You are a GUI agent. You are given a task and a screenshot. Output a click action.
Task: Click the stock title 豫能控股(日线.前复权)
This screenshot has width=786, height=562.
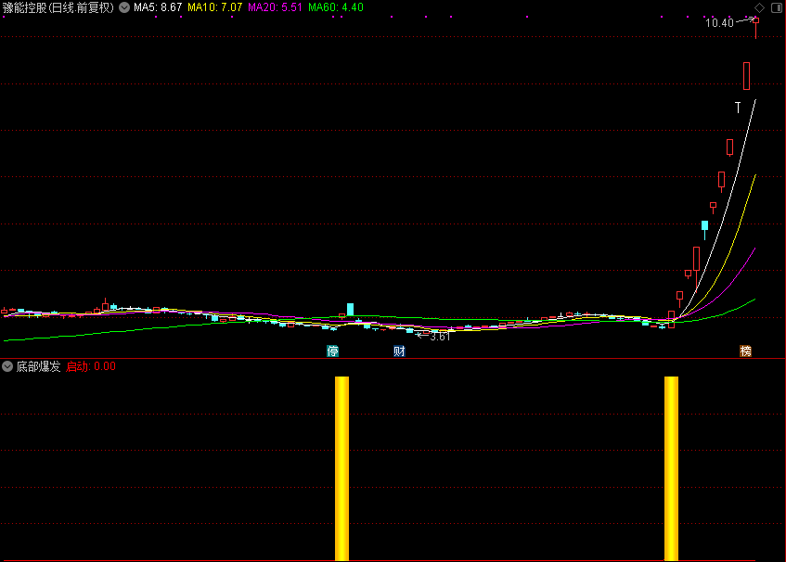click(x=58, y=7)
